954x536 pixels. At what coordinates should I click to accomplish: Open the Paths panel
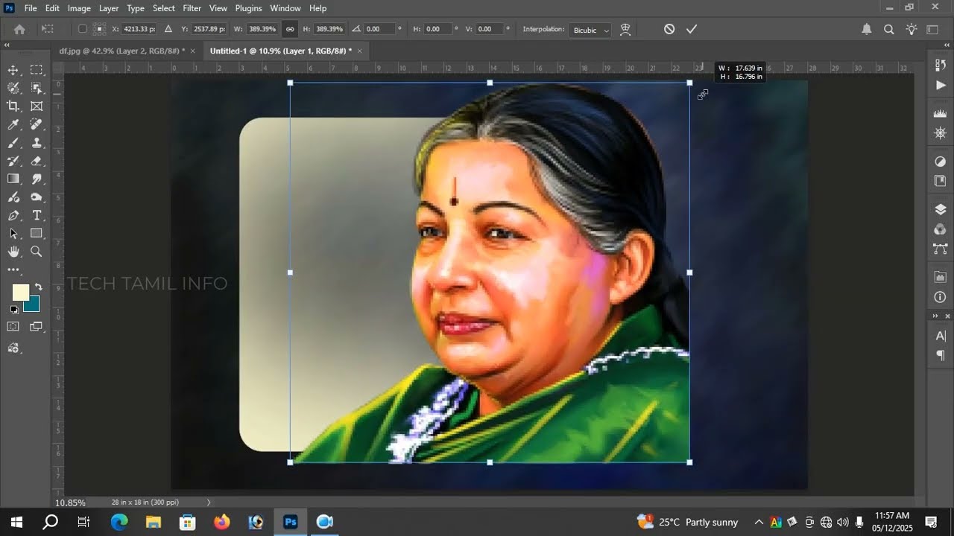940,249
